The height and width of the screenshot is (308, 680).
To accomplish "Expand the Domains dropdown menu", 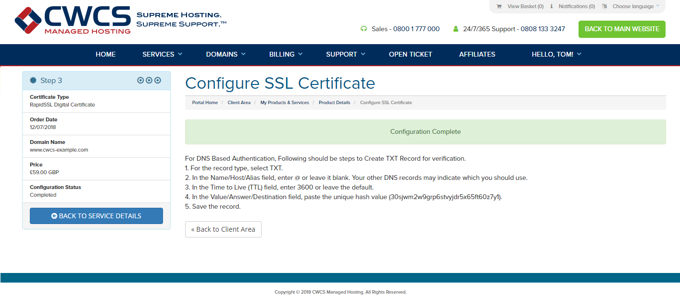I will (226, 54).
